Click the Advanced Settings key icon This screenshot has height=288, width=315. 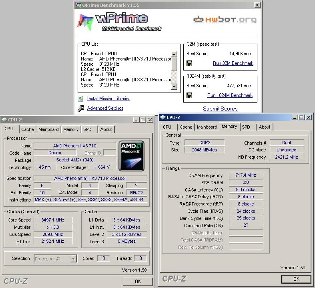[81, 108]
